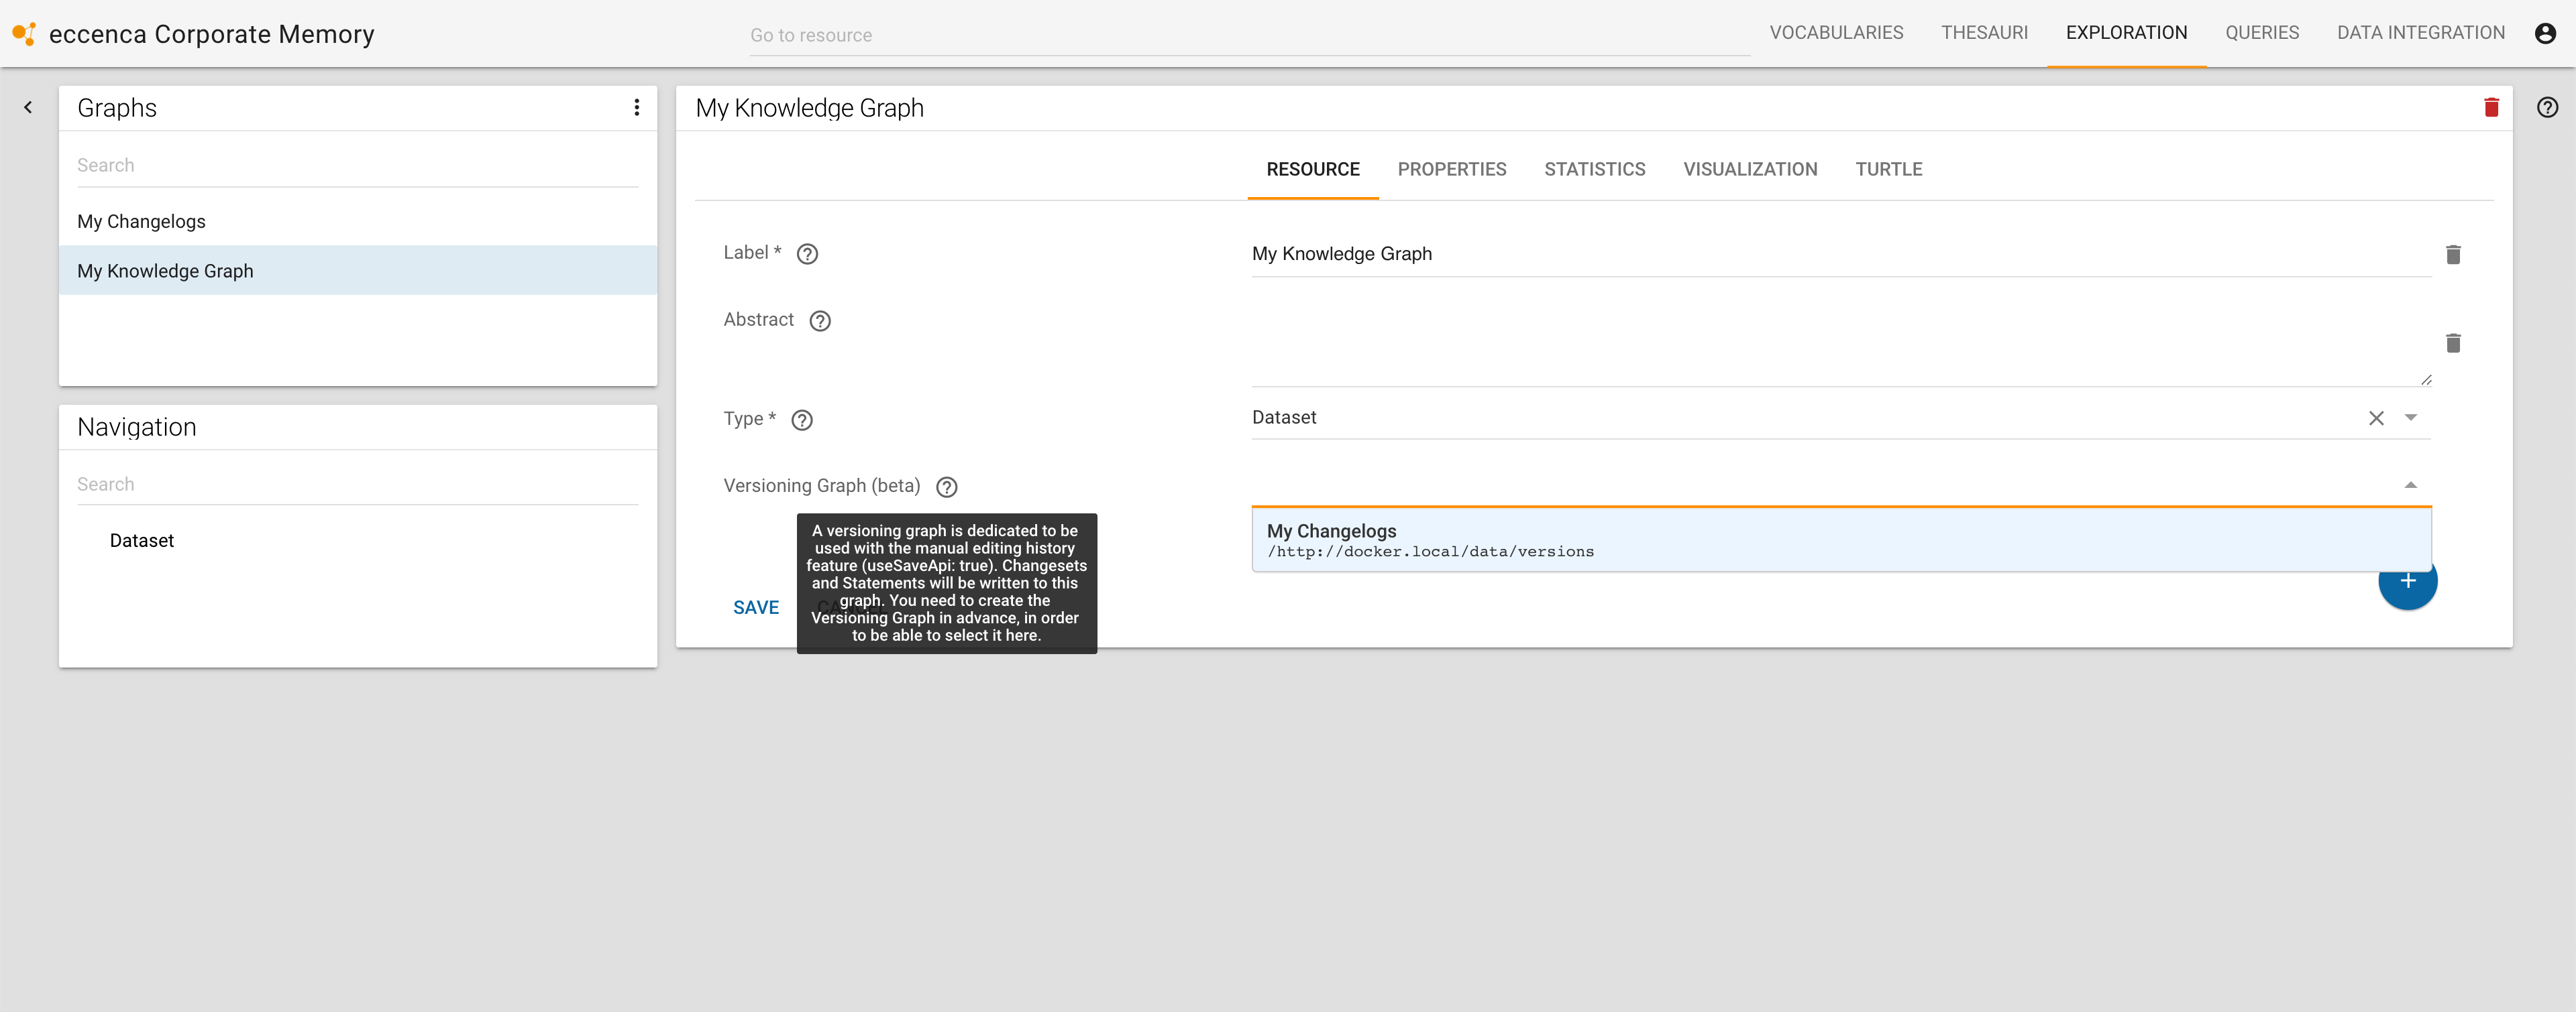Open the three-dot Graphs menu
Screen dimensions: 2576x1012
coord(636,108)
